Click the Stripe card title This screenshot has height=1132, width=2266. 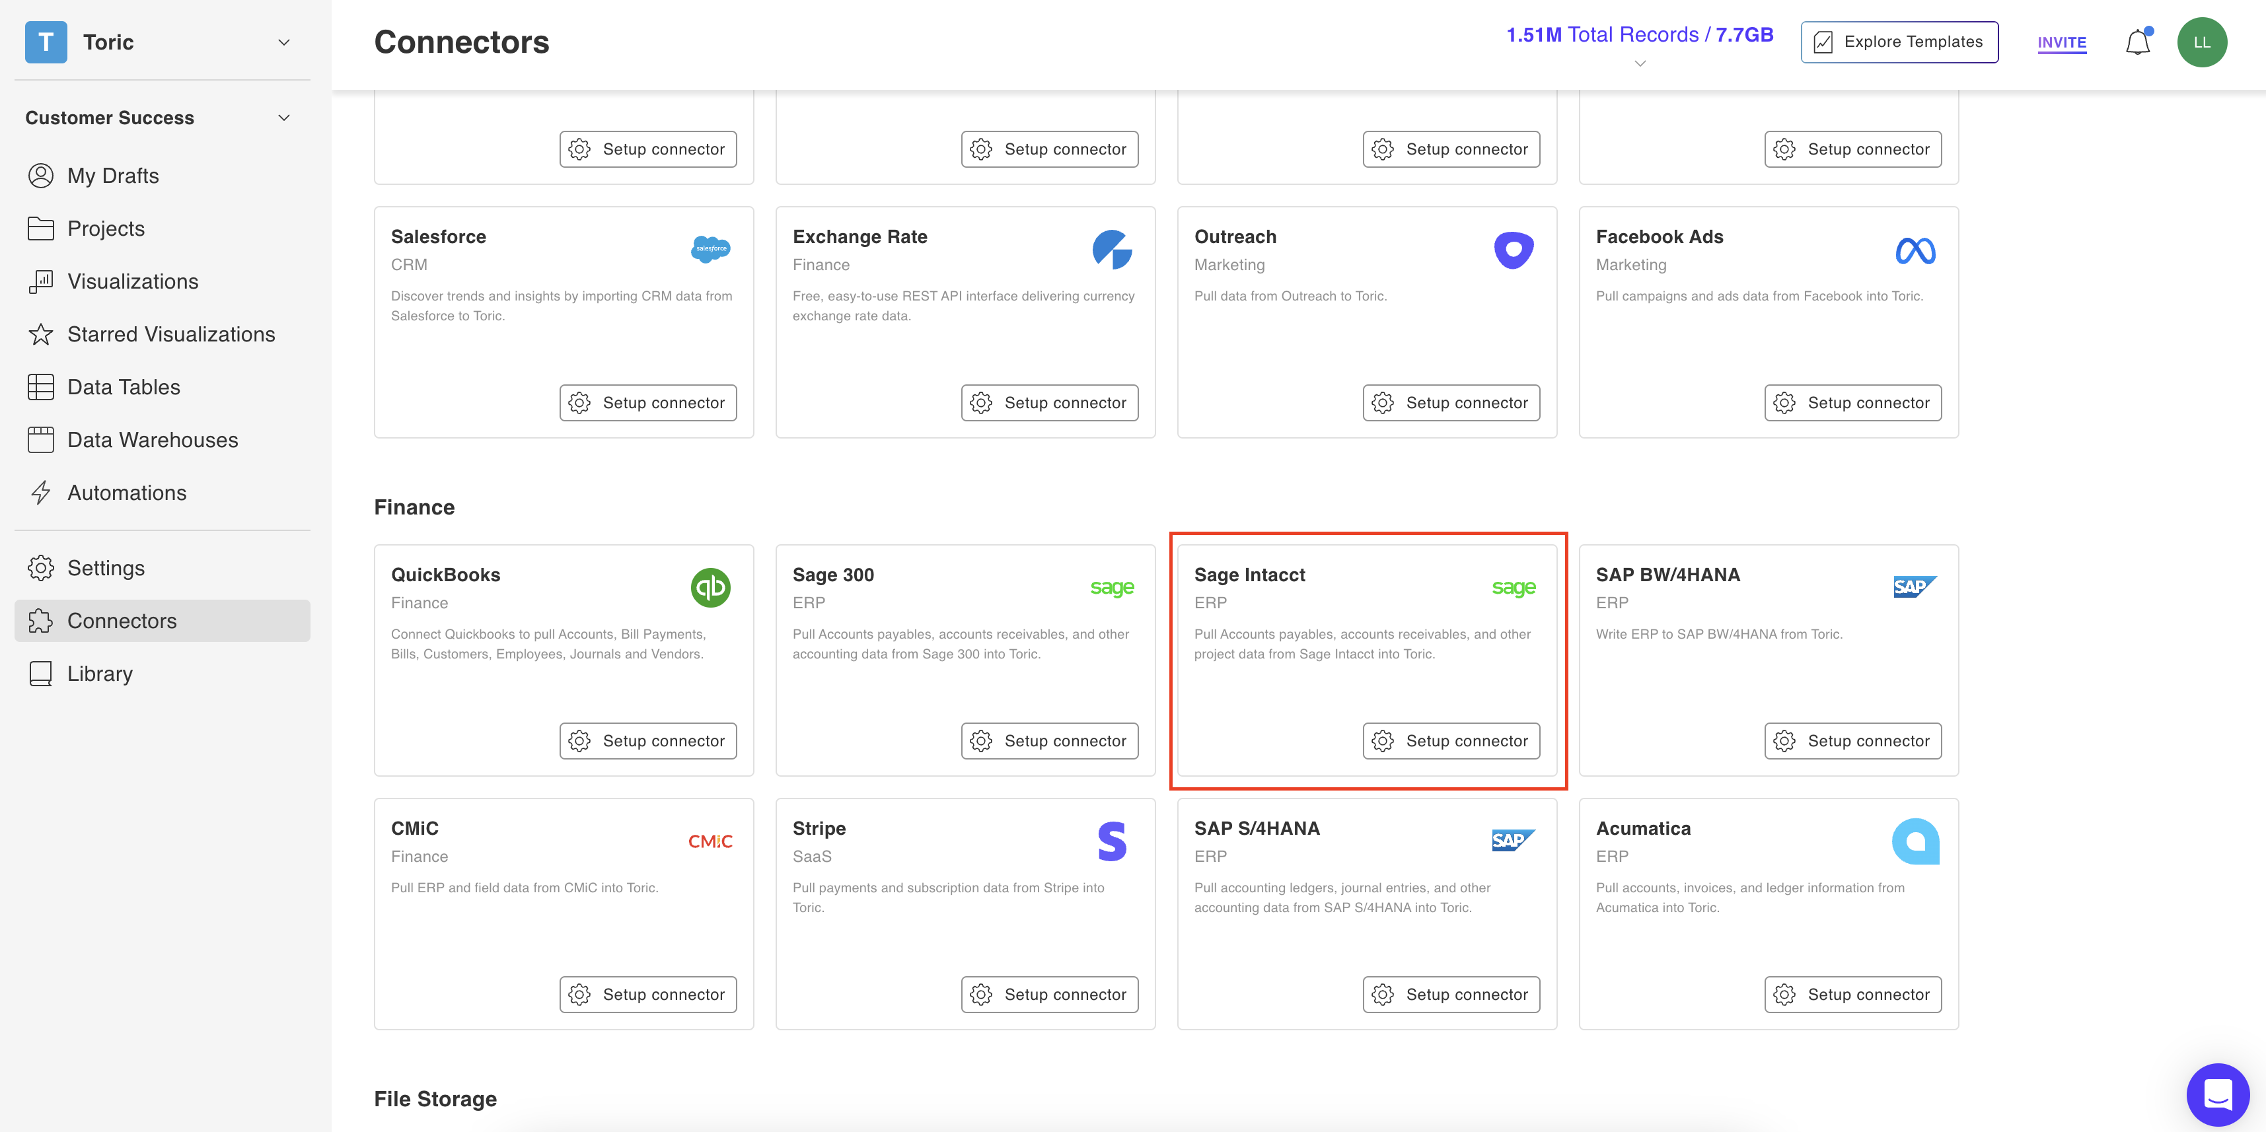[819, 829]
